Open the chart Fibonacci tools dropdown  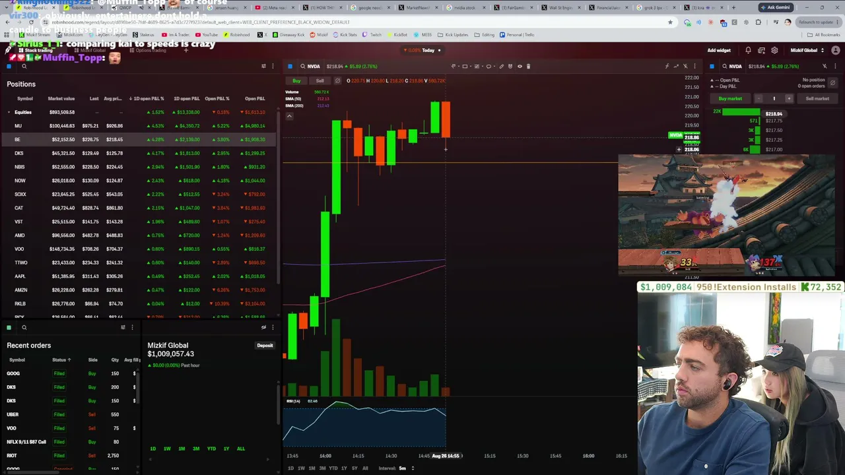(x=478, y=66)
